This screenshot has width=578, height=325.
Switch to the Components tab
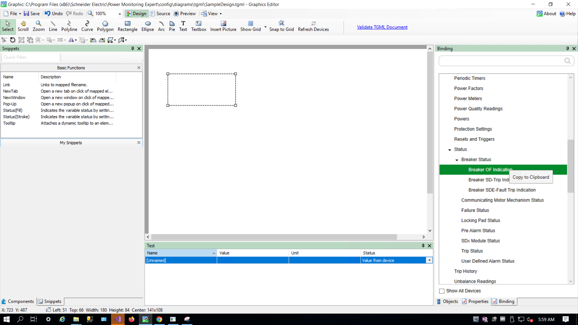click(x=18, y=301)
